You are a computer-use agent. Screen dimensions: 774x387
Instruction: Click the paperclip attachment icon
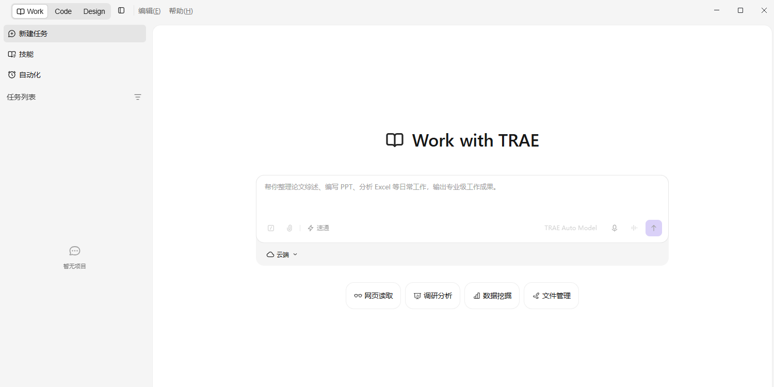(x=289, y=228)
